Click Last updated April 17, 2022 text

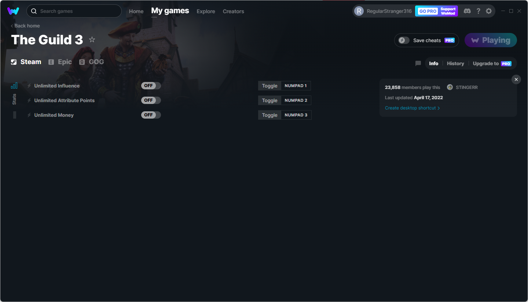[x=414, y=98]
